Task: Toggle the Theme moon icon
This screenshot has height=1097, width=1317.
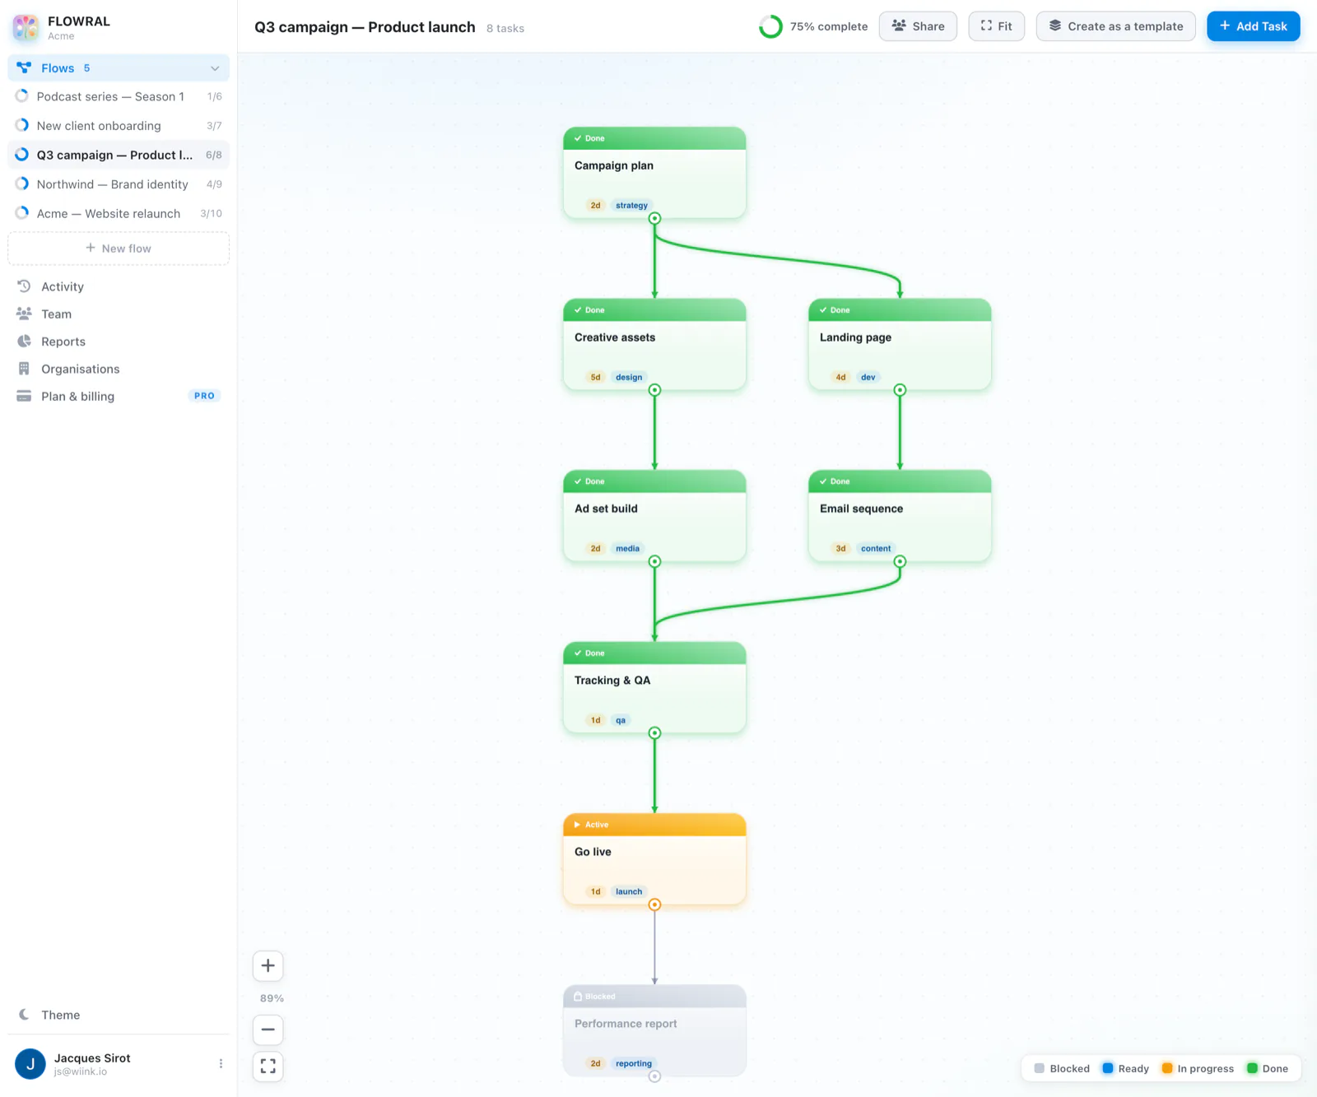Action: point(24,1015)
